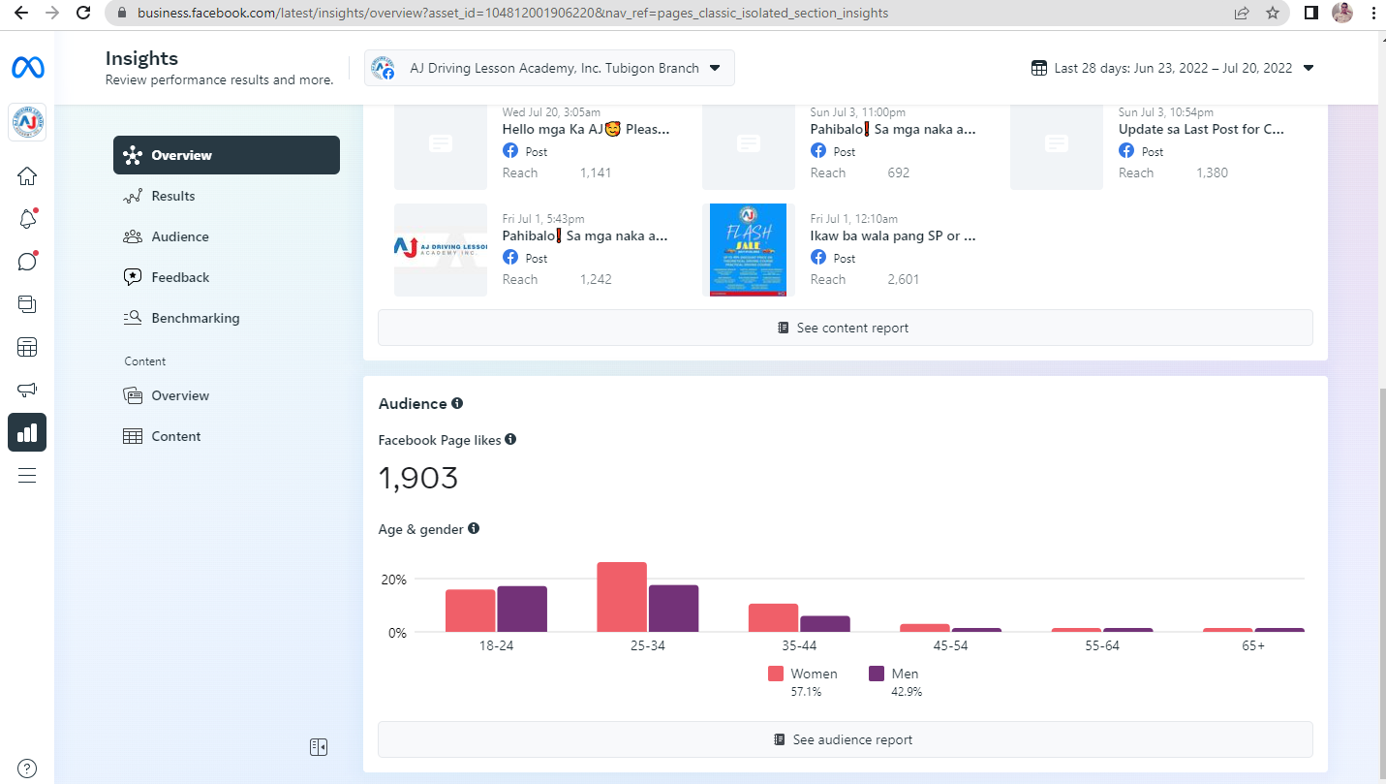Open the Help question mark icon
The height and width of the screenshot is (784, 1386).
tap(27, 768)
